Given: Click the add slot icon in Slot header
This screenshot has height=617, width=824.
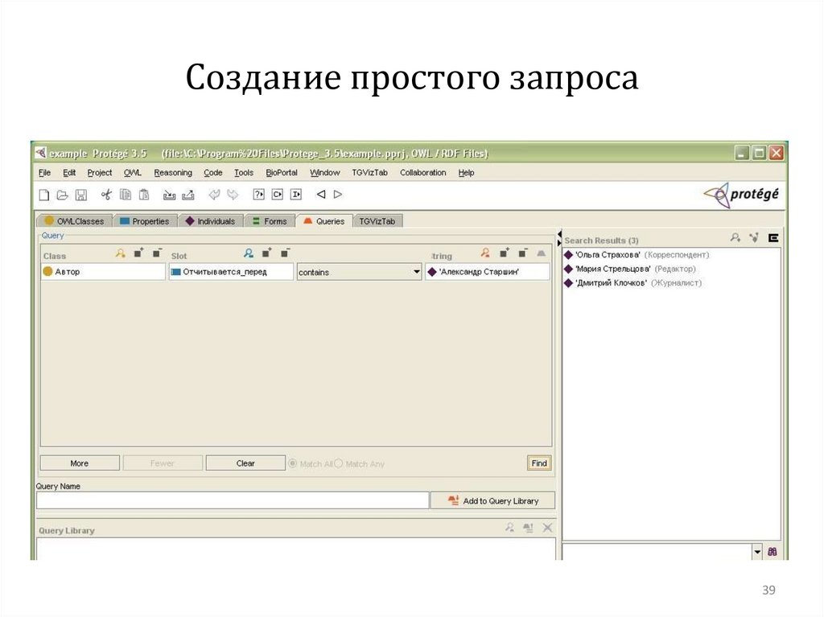Looking at the screenshot, I should click(x=266, y=253).
